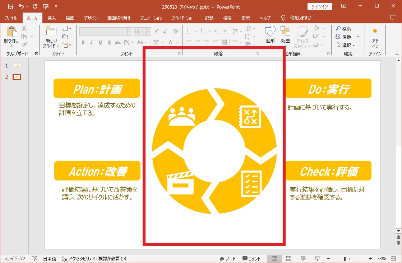This screenshot has width=402, height=263.
Task: Click the Paste (貼り付け) clipboard icon
Action: tap(11, 32)
